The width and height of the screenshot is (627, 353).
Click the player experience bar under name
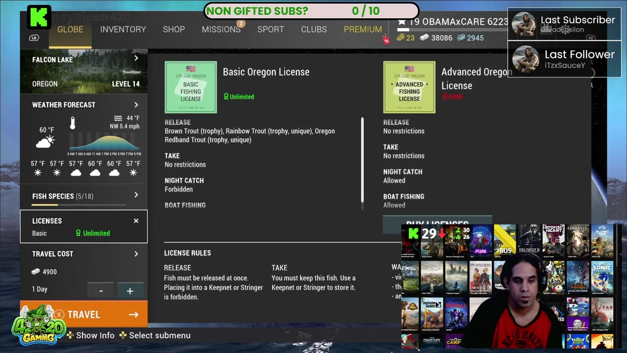click(453, 30)
